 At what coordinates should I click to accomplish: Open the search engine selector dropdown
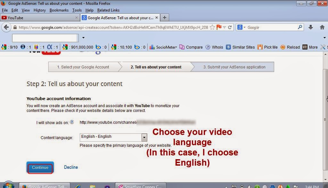pos(241,27)
